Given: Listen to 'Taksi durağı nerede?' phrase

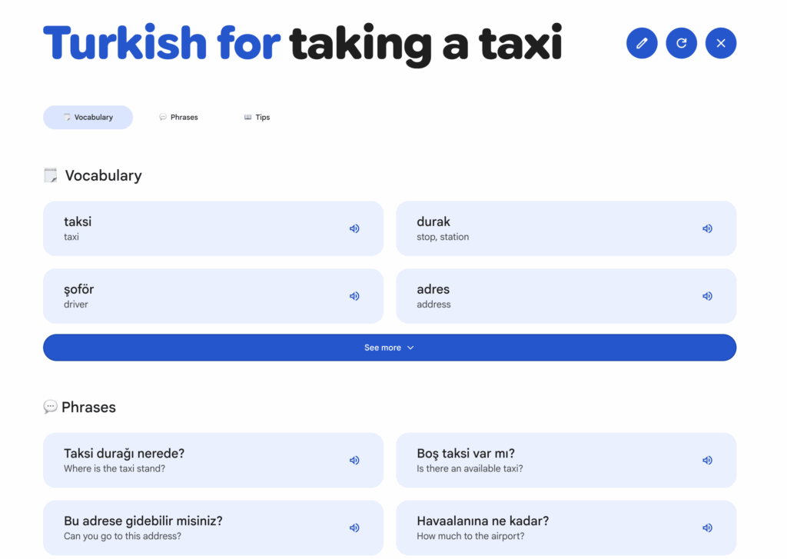Looking at the screenshot, I should pos(354,460).
